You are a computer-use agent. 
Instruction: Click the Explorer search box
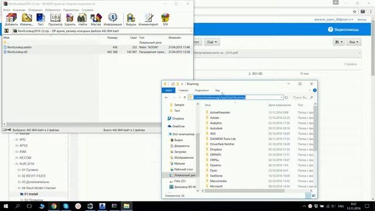click(x=302, y=97)
